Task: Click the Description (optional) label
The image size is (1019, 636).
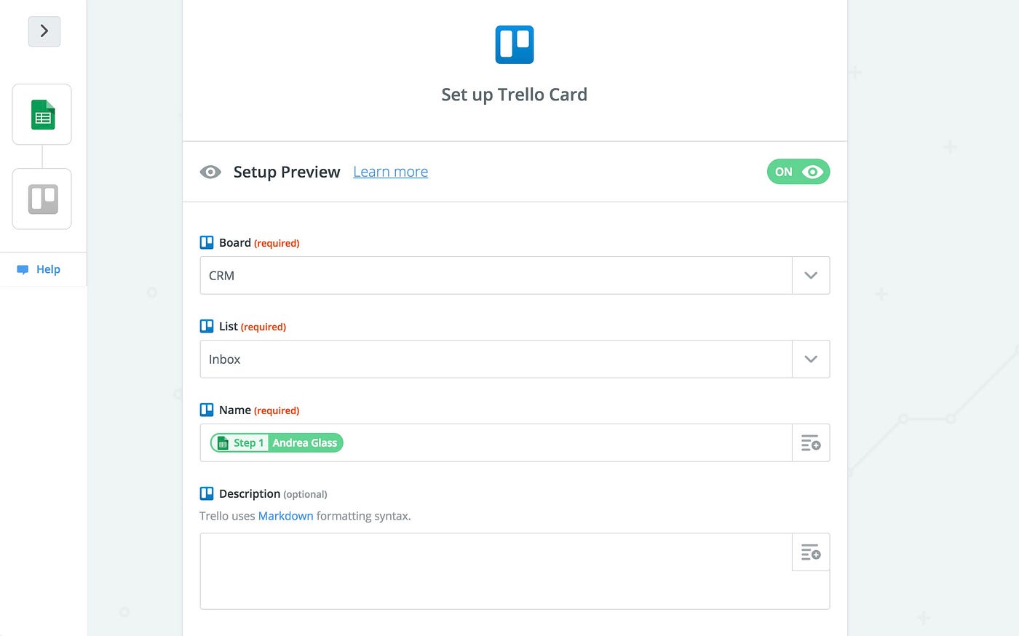Action: (x=273, y=493)
